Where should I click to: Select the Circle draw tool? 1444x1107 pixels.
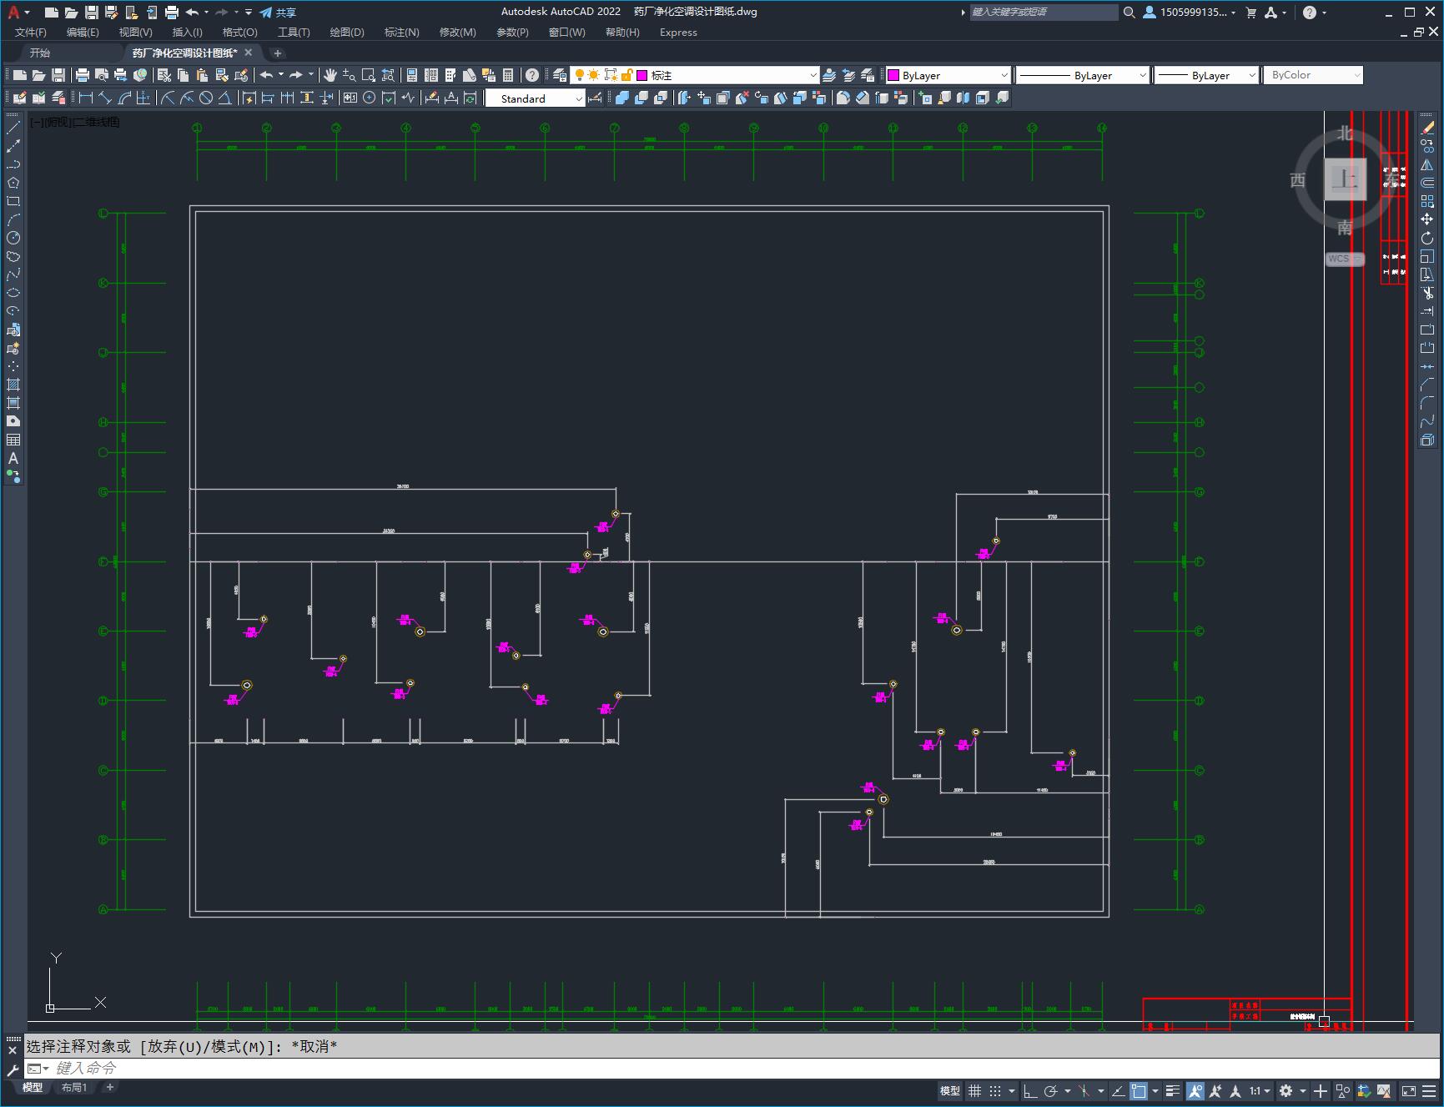[x=13, y=238]
